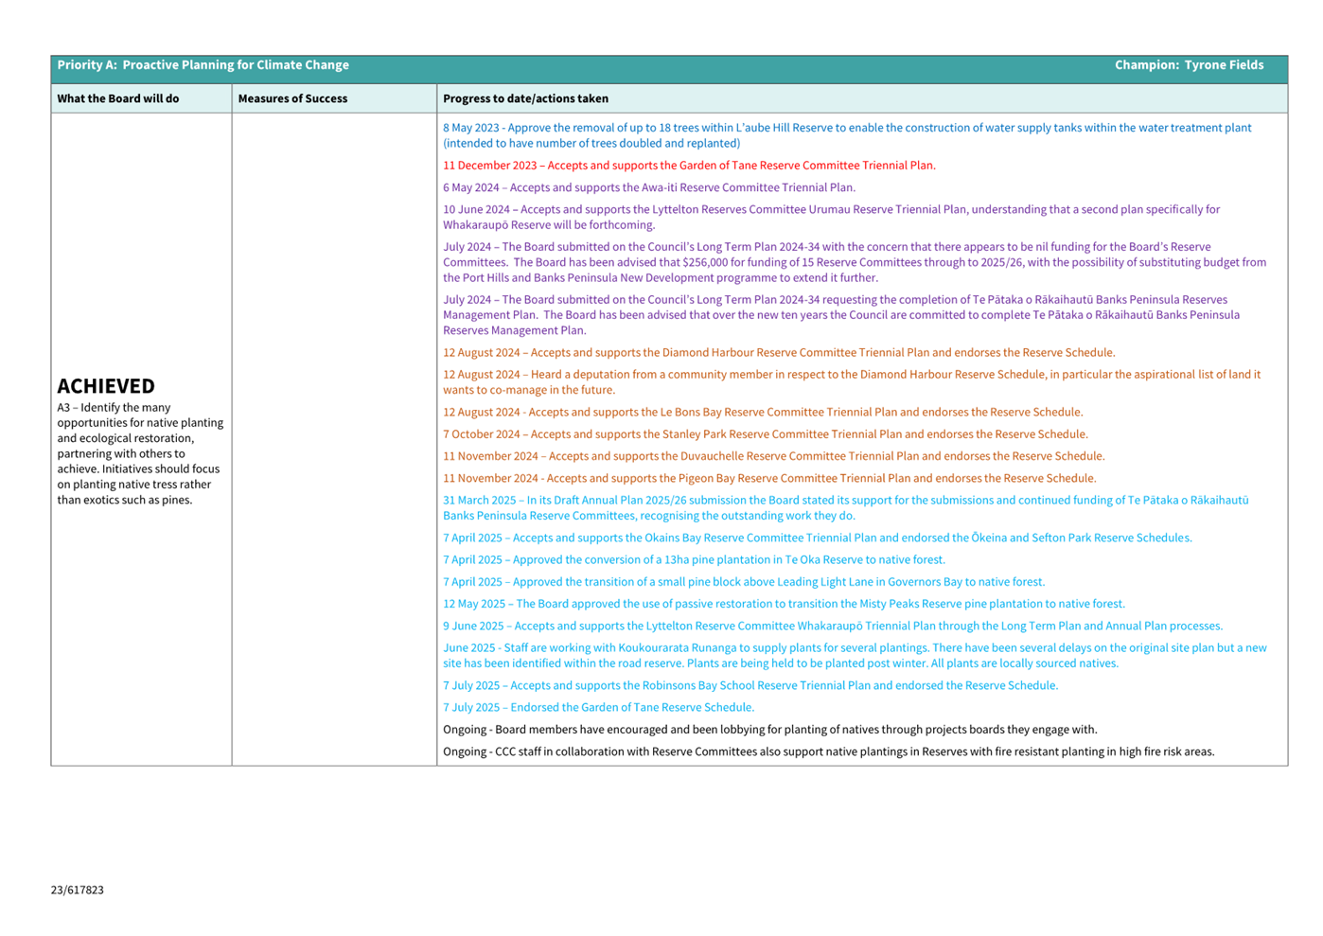The height and width of the screenshot is (936, 1323).
Task: Select the 7 April 2025 Te Oka Reserve entry
Action: (694, 560)
